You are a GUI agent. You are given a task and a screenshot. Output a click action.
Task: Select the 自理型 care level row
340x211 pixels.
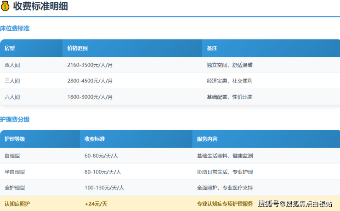pyautogui.click(x=12, y=156)
